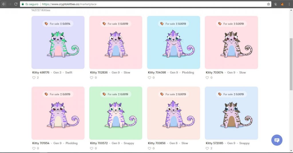This screenshot has width=293, height=153.
Task: Like Kitty 701954 with its heart
Action: tap(34, 148)
